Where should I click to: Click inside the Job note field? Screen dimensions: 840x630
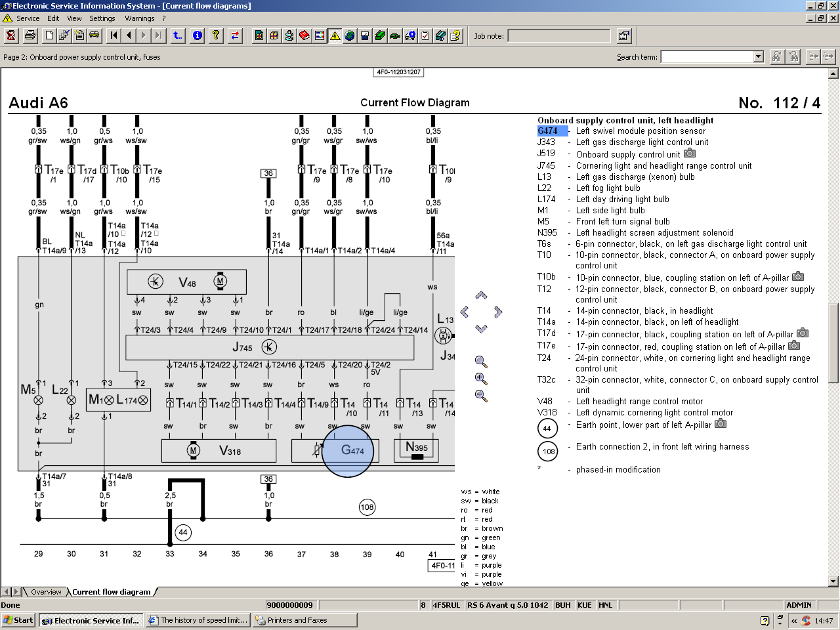point(558,36)
